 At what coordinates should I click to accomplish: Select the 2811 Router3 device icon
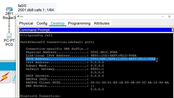[x=9, y=9]
